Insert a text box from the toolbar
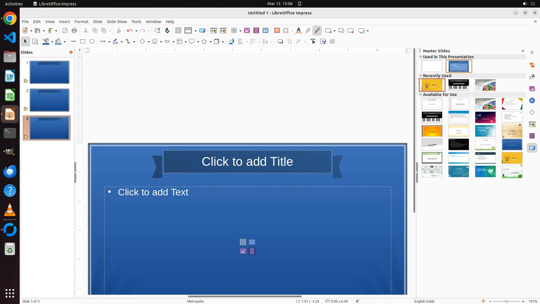 (x=277, y=31)
